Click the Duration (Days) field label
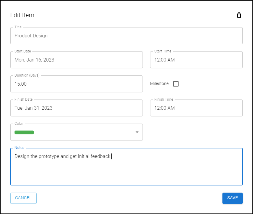 (x=27, y=75)
